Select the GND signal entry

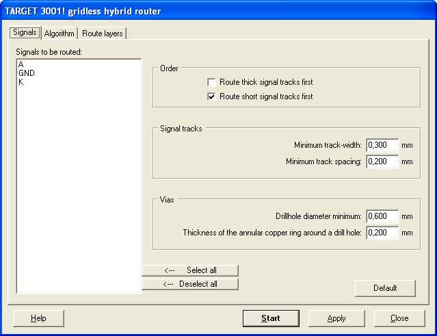27,73
